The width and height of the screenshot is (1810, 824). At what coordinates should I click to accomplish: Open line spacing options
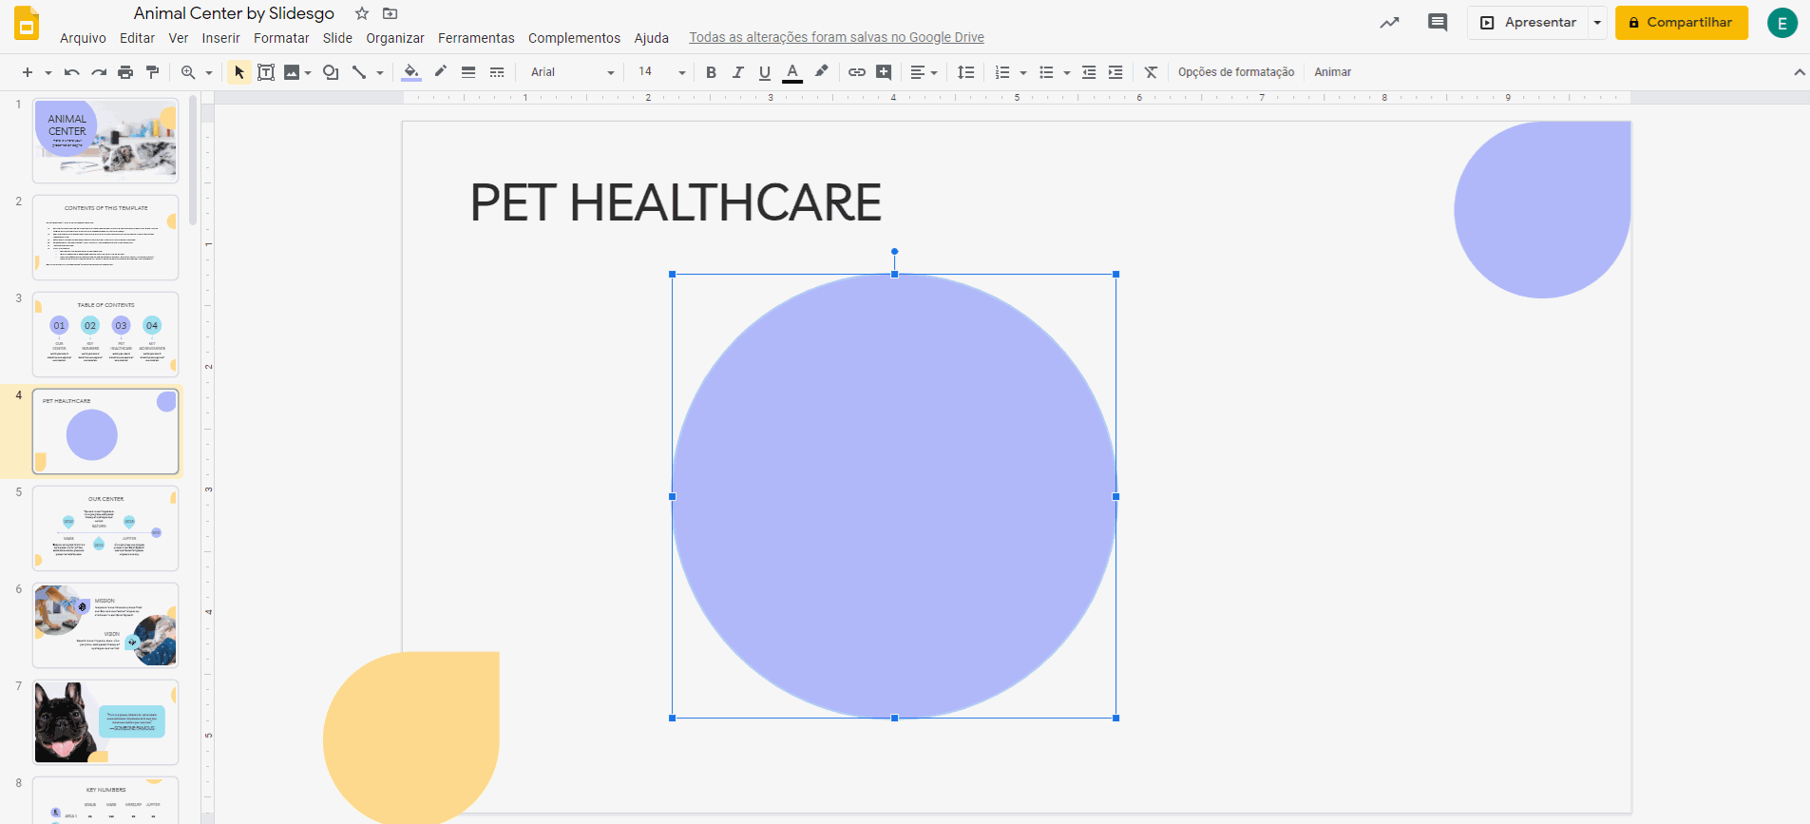coord(966,72)
